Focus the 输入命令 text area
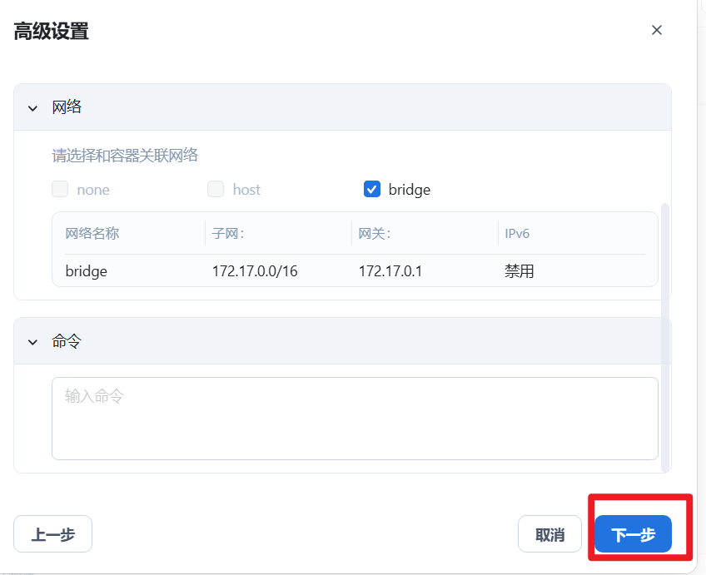Viewport: 706px width, 575px height. pyautogui.click(x=355, y=418)
